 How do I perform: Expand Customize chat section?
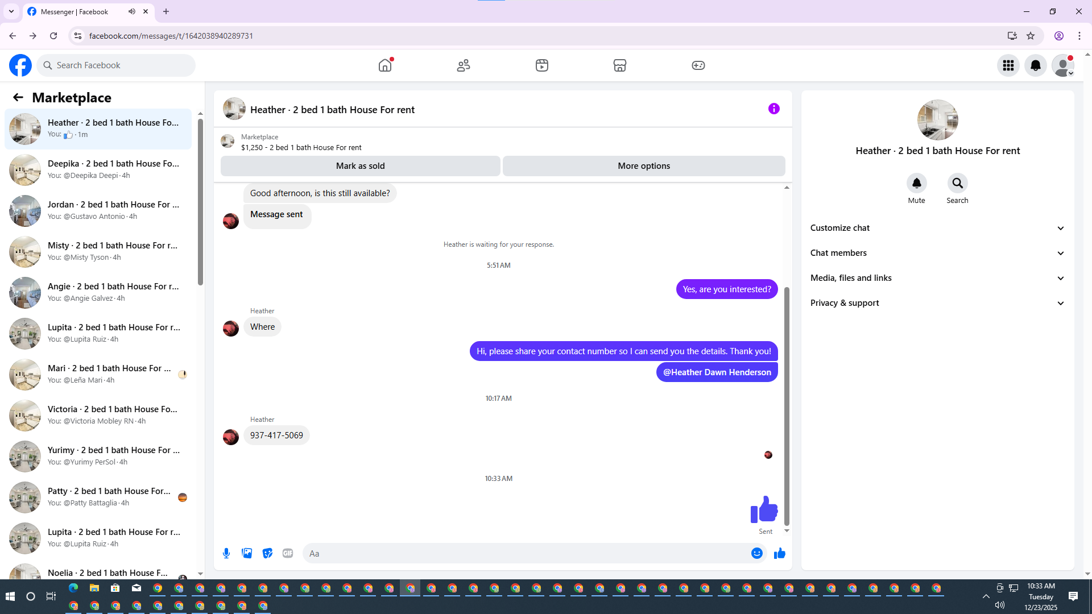937,228
